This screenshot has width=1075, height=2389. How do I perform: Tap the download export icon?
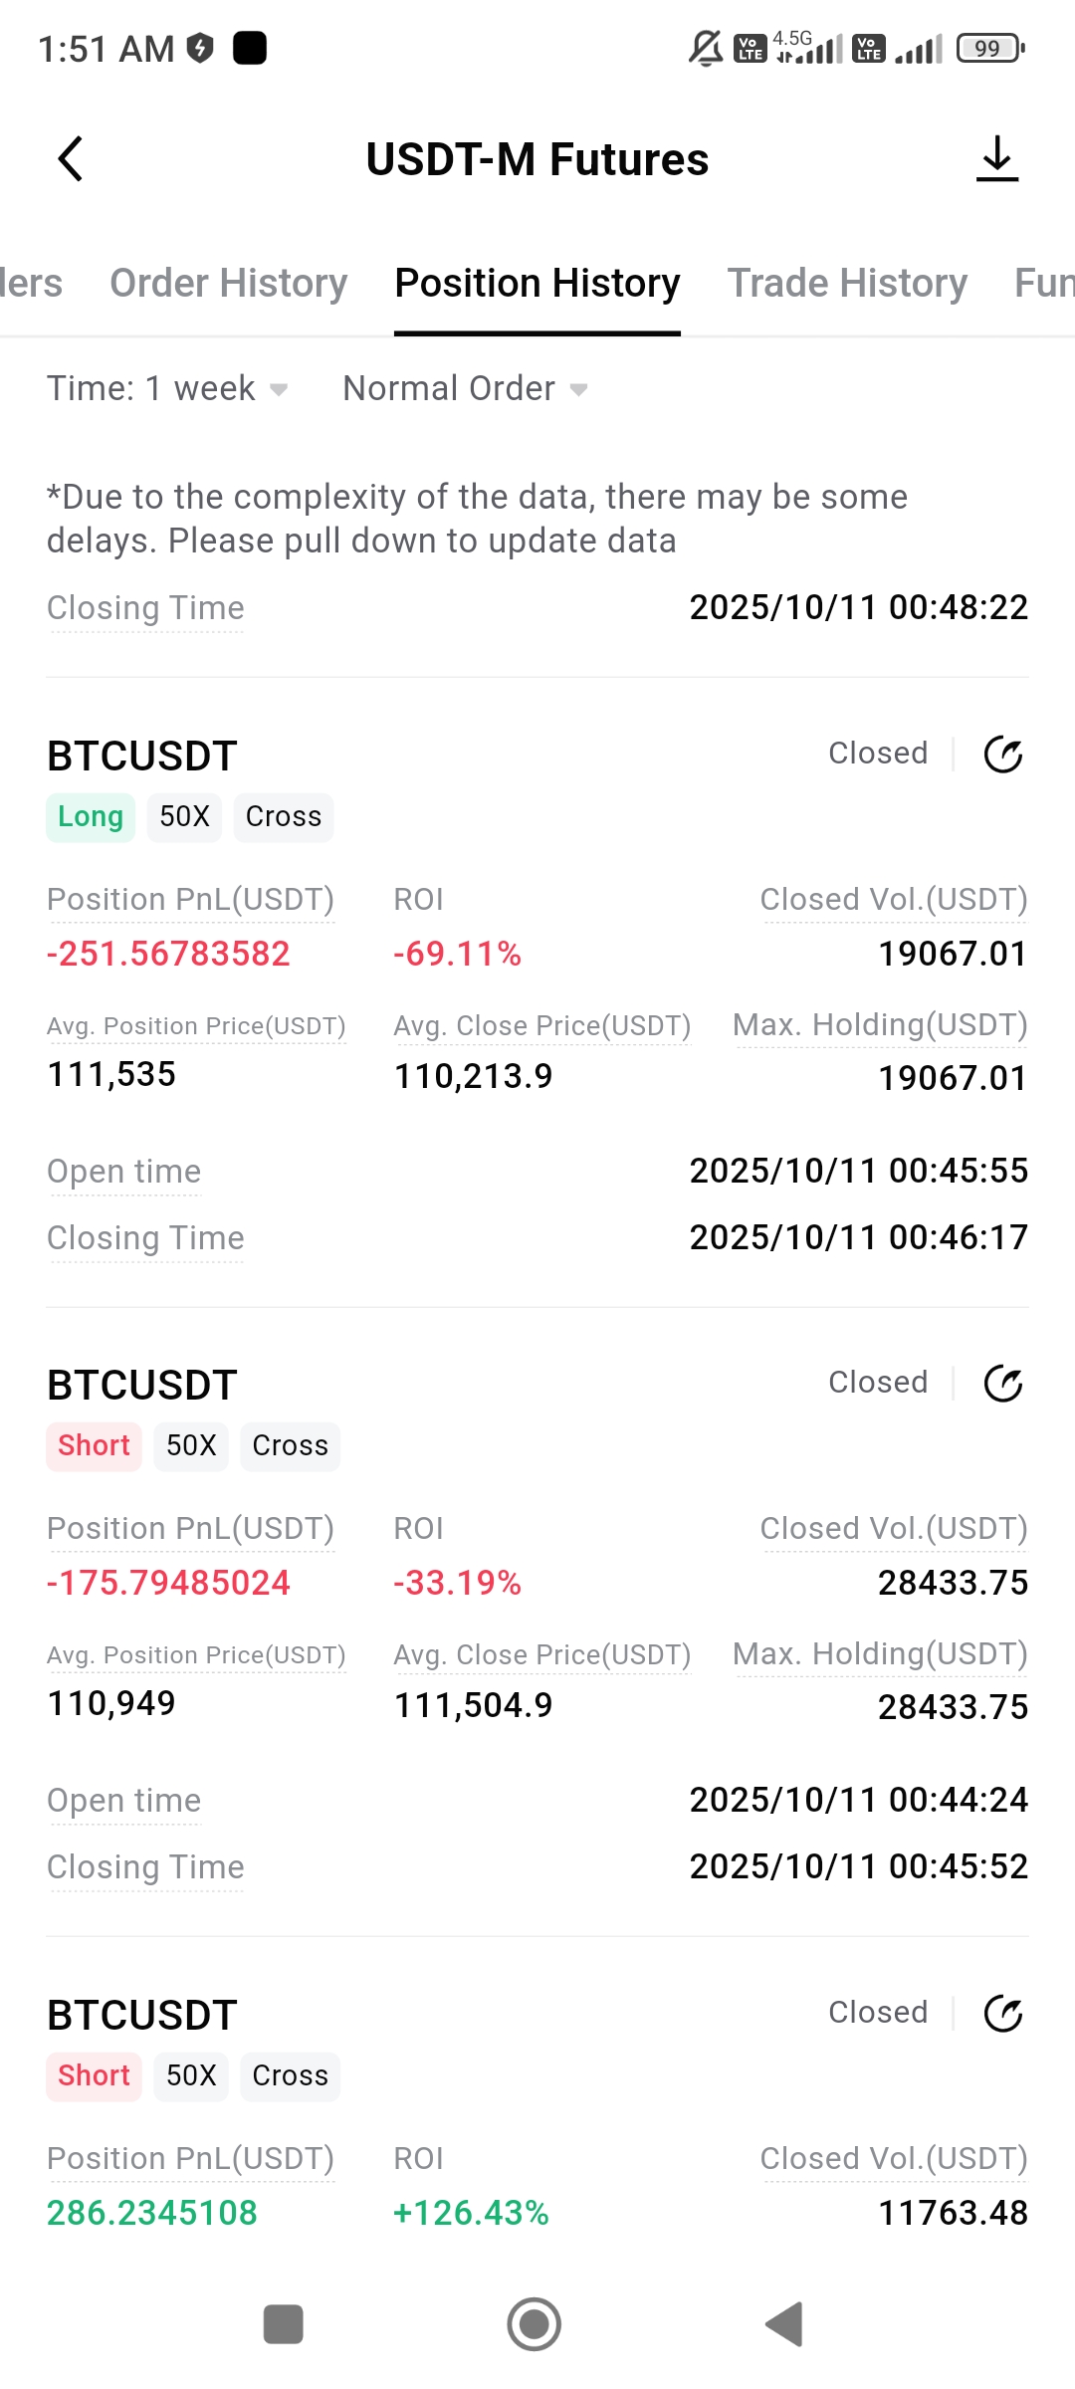(997, 159)
